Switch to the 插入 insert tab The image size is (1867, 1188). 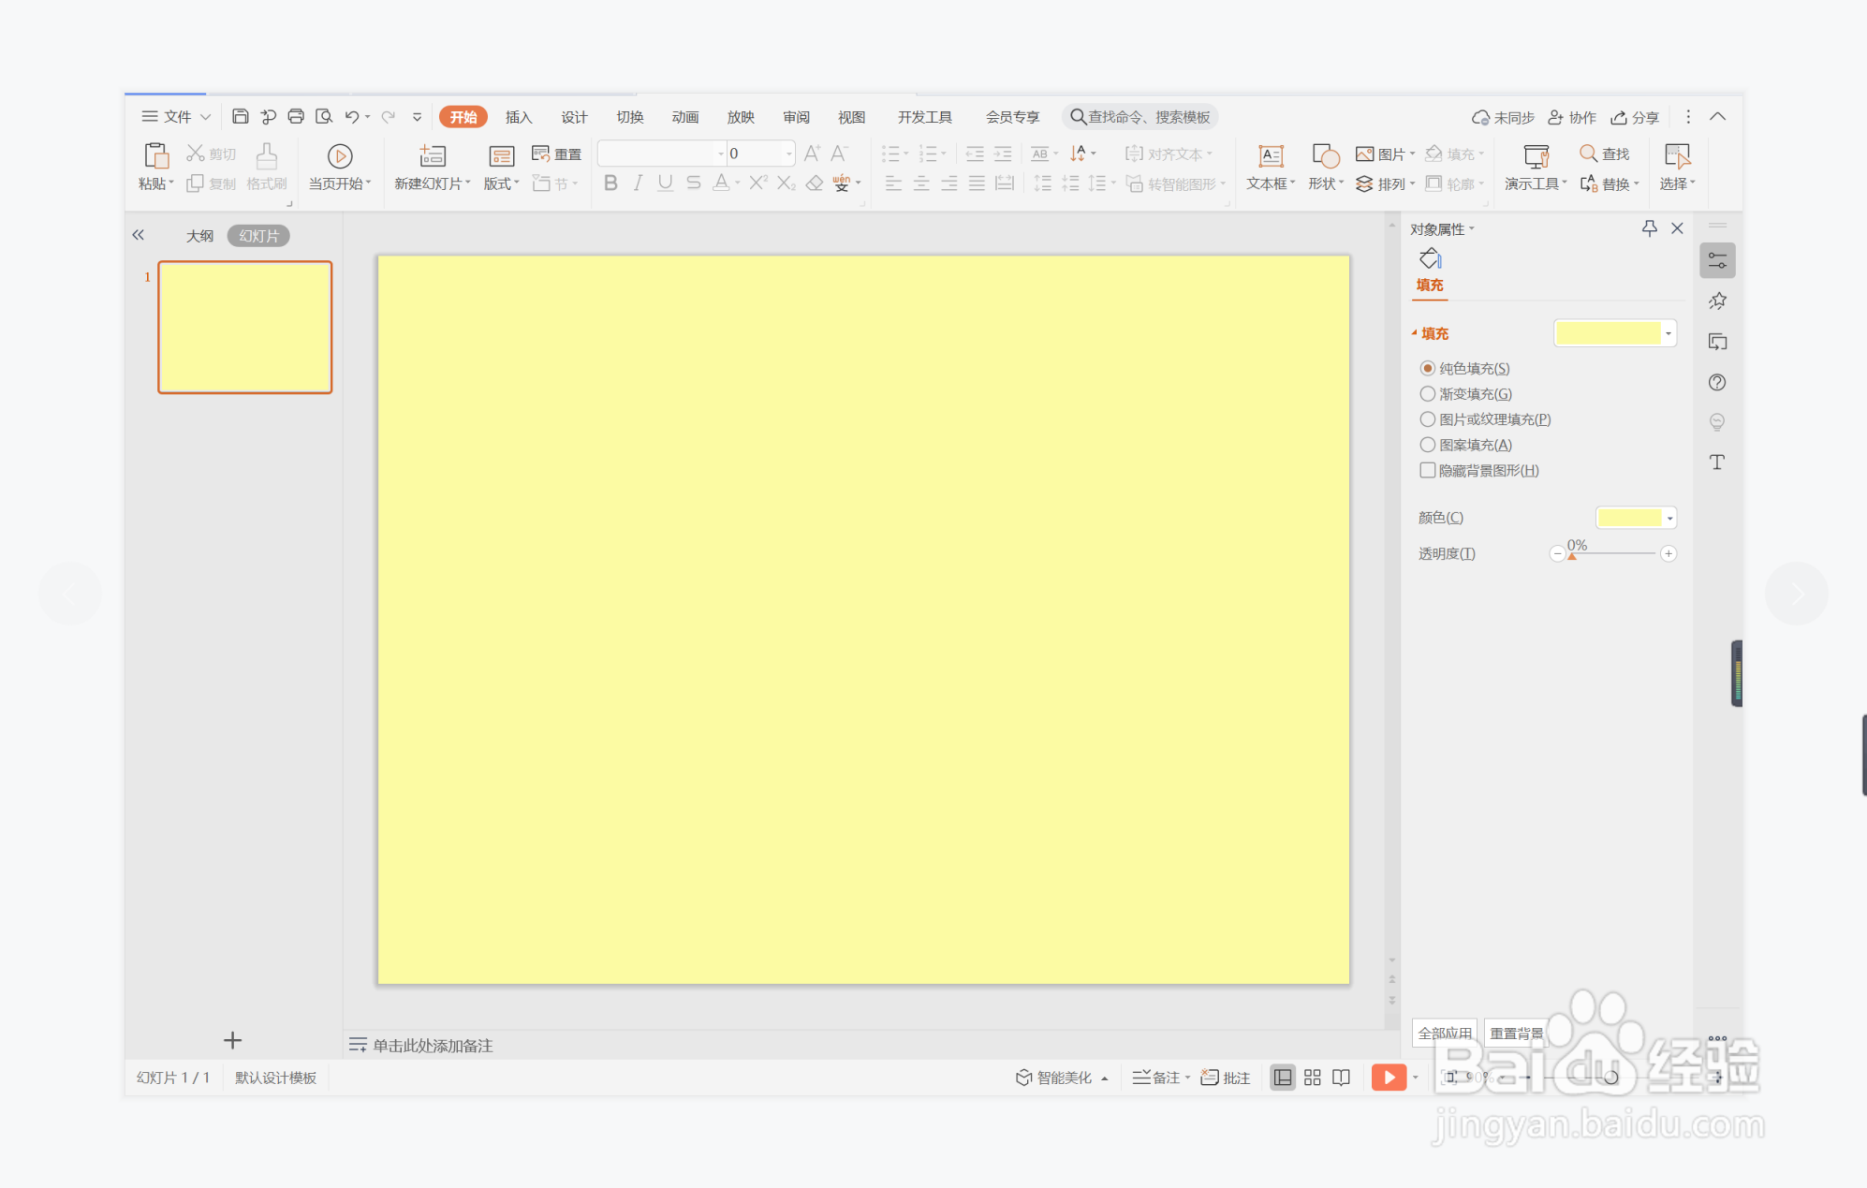(518, 117)
